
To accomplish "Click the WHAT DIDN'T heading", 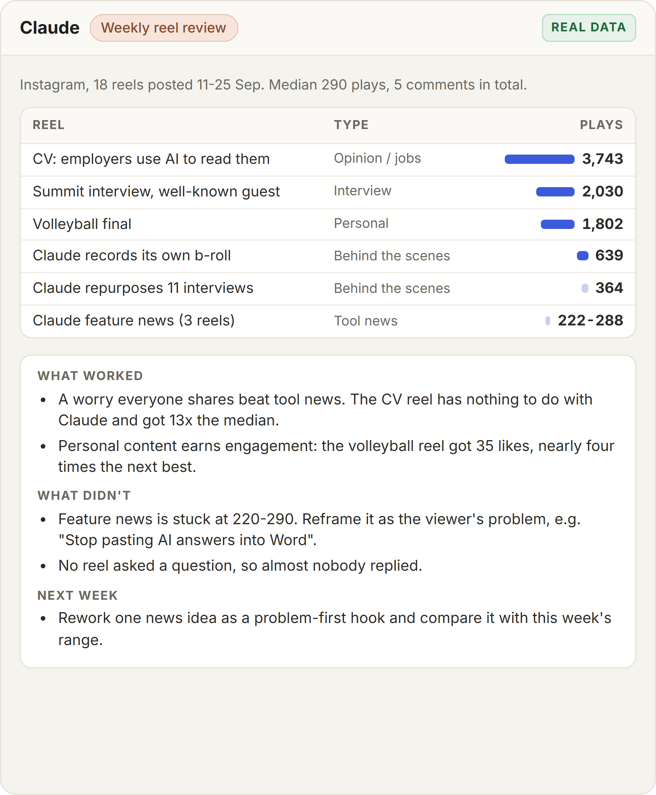I will tap(84, 496).
